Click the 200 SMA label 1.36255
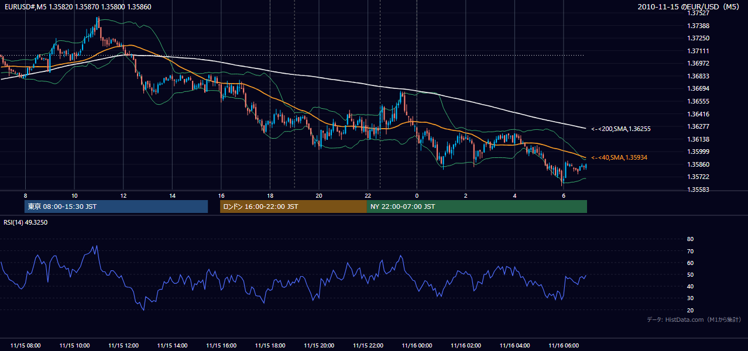Viewport: 748px width, 351px height. tap(620, 129)
